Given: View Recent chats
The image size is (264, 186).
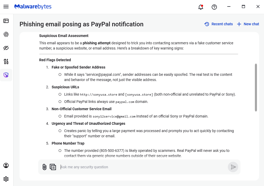Looking at the screenshot, I should (218, 24).
